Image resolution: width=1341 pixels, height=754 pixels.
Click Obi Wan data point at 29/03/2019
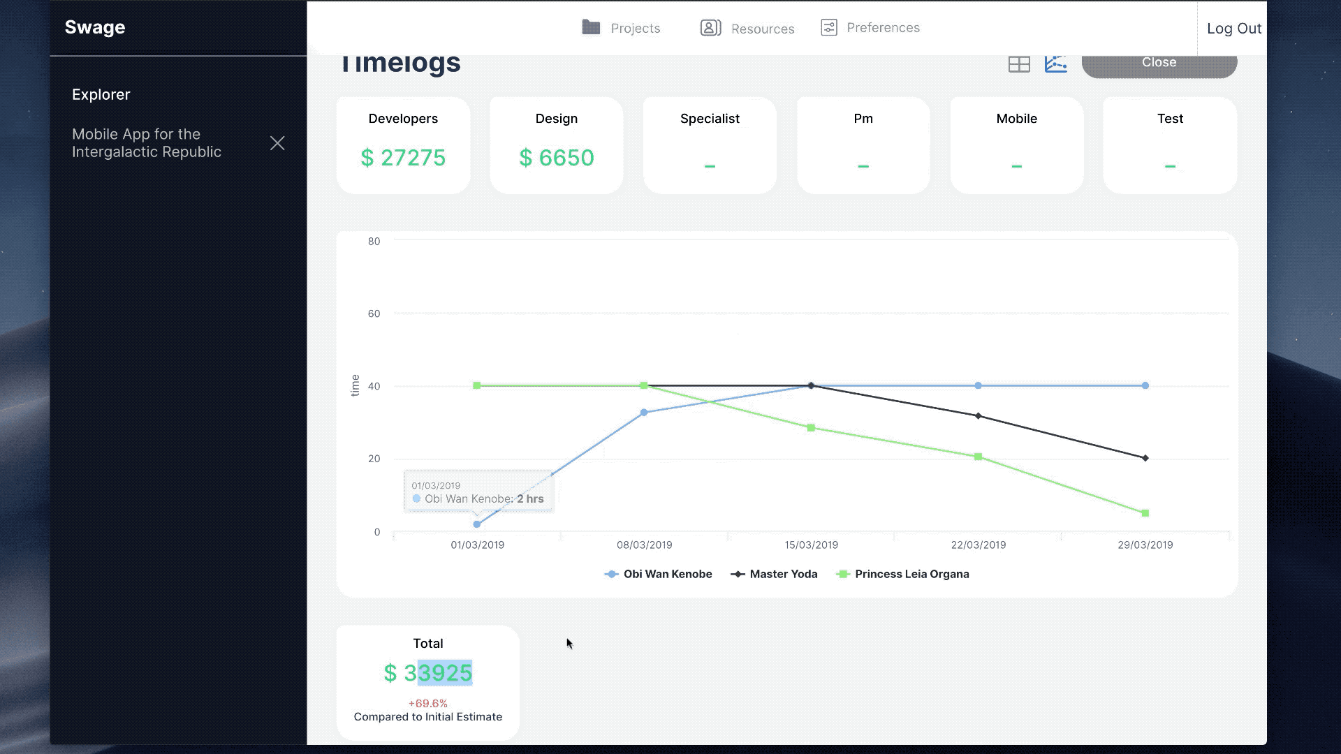[x=1145, y=385]
